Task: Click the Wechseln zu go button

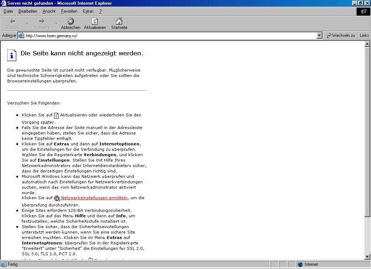Action: [x=341, y=35]
